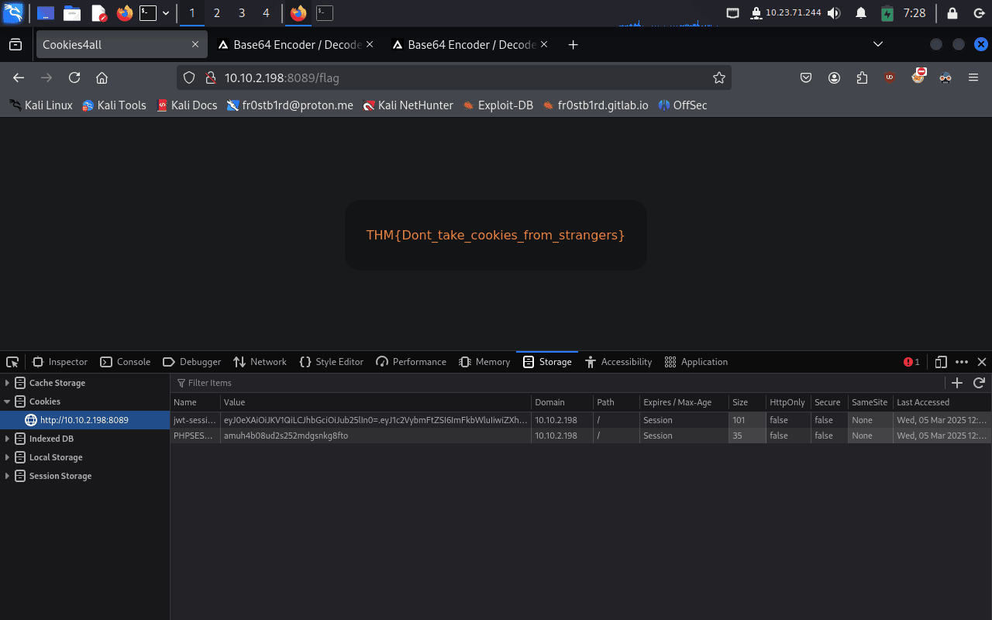Image resolution: width=992 pixels, height=620 pixels.
Task: Click the responsive design mode icon
Action: pos(941,362)
